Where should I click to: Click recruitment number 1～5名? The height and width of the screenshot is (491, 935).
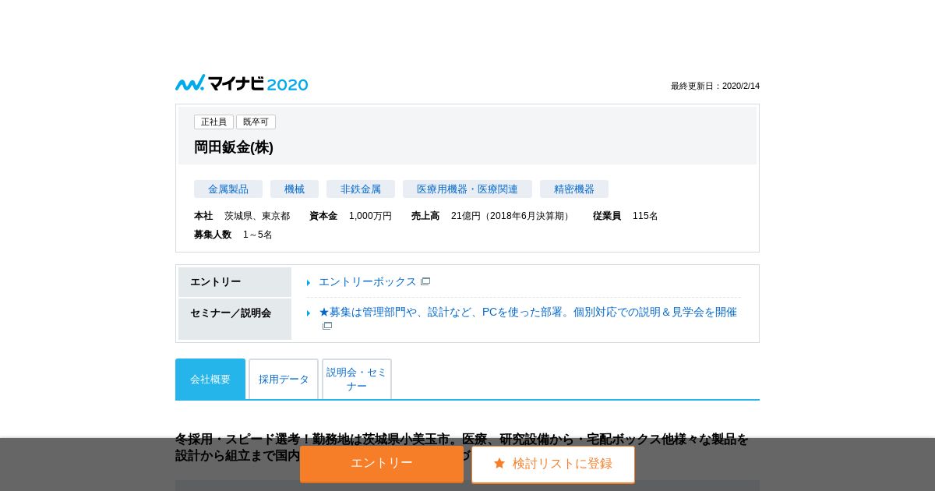click(258, 235)
